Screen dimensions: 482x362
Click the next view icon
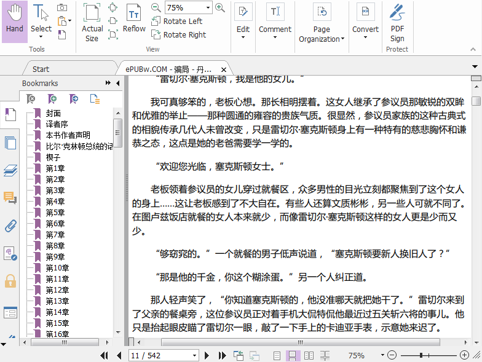click(x=255, y=355)
